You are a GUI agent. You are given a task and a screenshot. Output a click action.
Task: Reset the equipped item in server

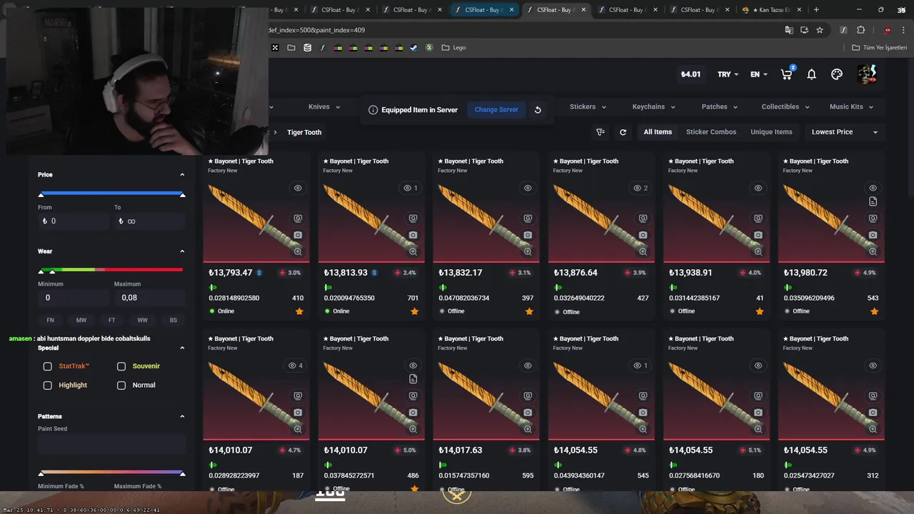(x=538, y=110)
